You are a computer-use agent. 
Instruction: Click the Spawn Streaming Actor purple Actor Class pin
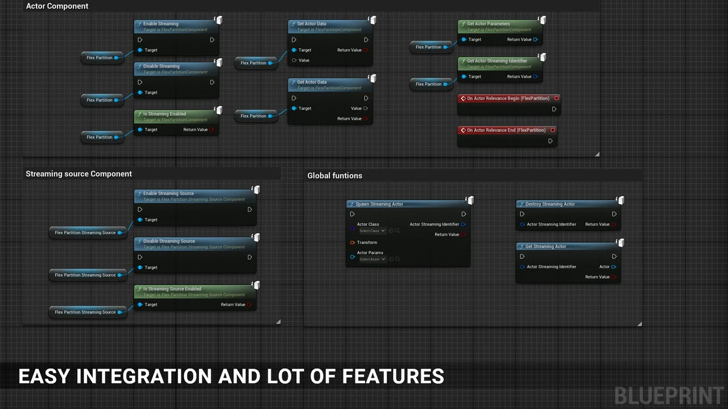click(x=353, y=228)
